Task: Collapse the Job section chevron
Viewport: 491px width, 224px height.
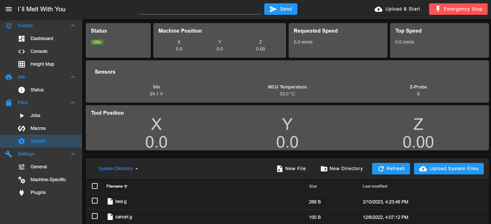Action: click(x=73, y=77)
